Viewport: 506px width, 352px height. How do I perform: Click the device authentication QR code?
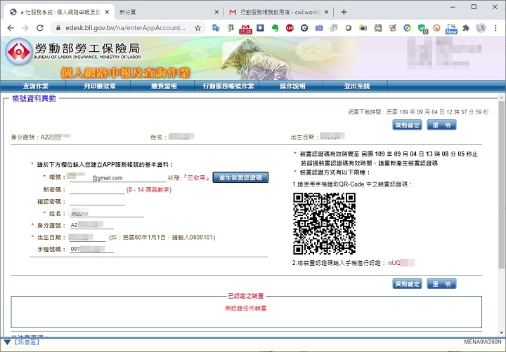click(324, 224)
